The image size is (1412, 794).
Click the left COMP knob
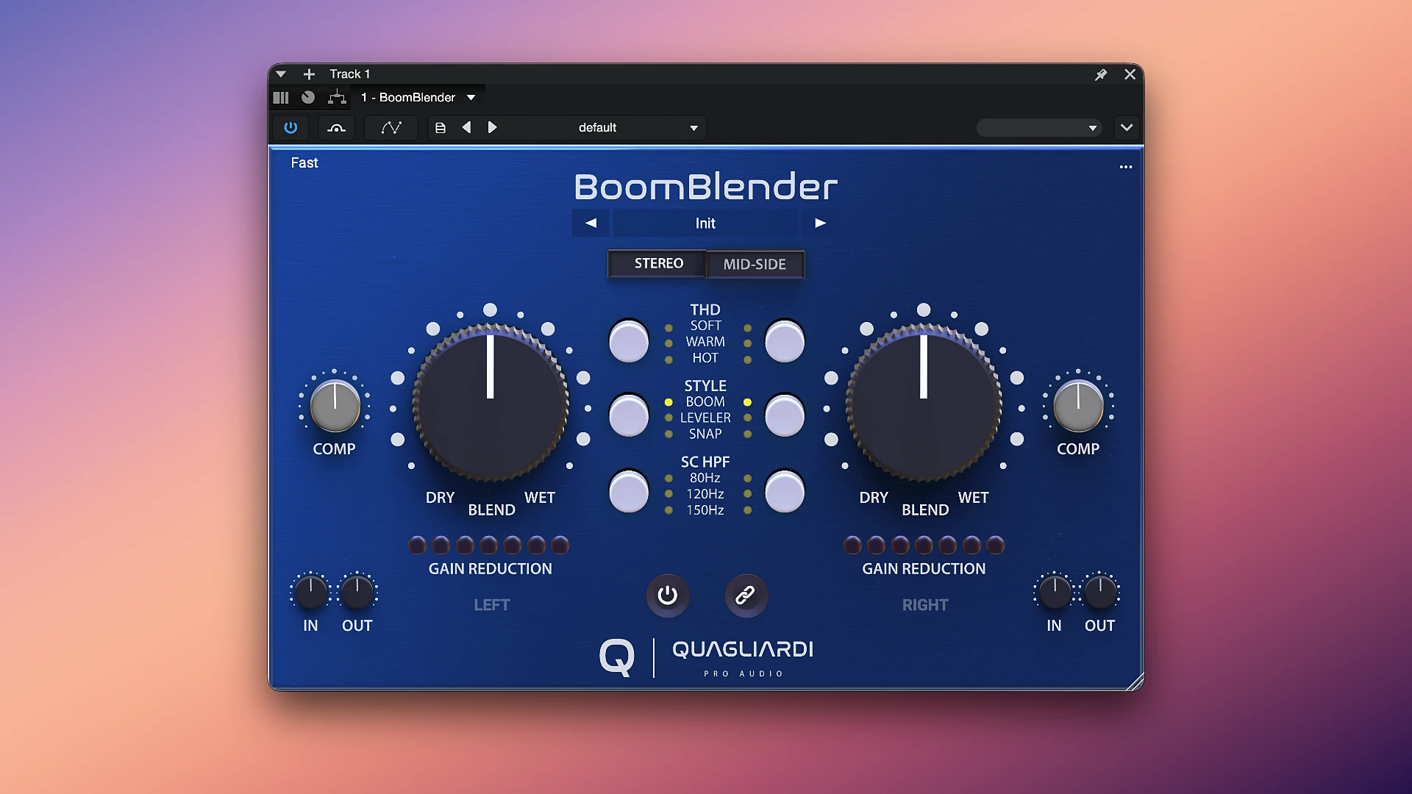point(335,406)
